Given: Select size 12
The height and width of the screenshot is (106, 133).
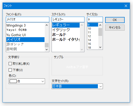Looking at the screenshot, I should pos(93,36).
